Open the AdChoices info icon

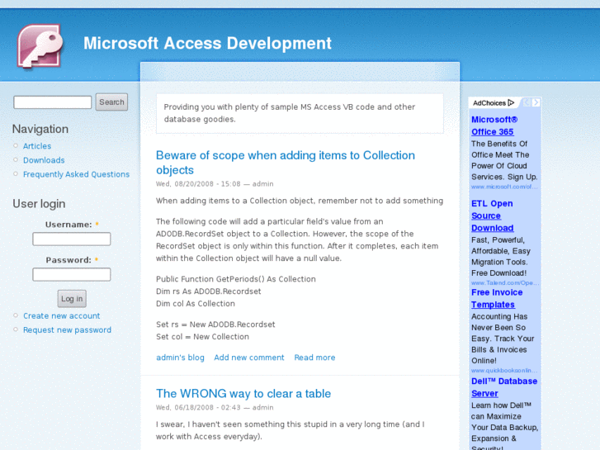tap(511, 102)
